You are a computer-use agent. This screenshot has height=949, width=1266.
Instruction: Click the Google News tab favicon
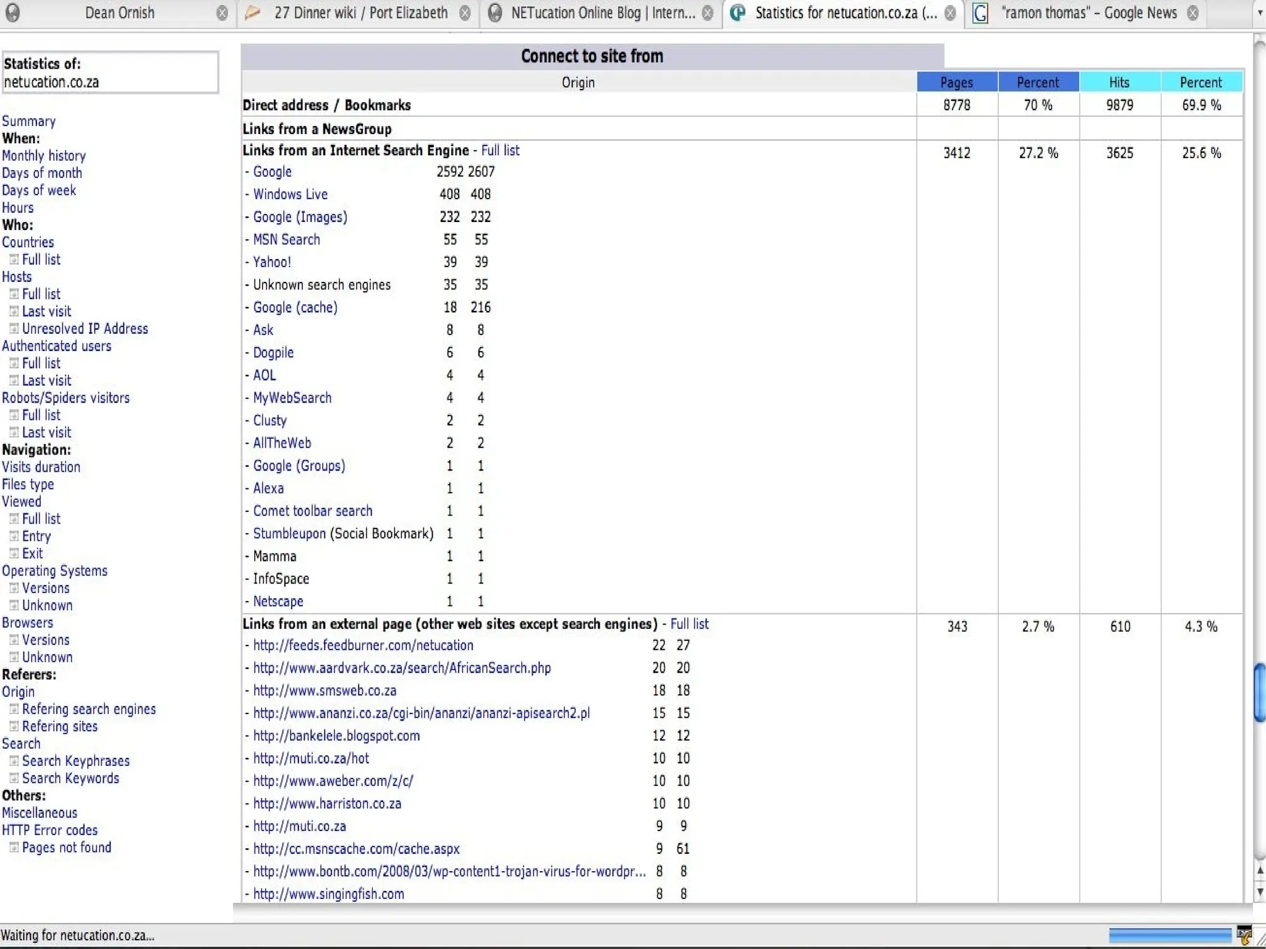coord(980,13)
